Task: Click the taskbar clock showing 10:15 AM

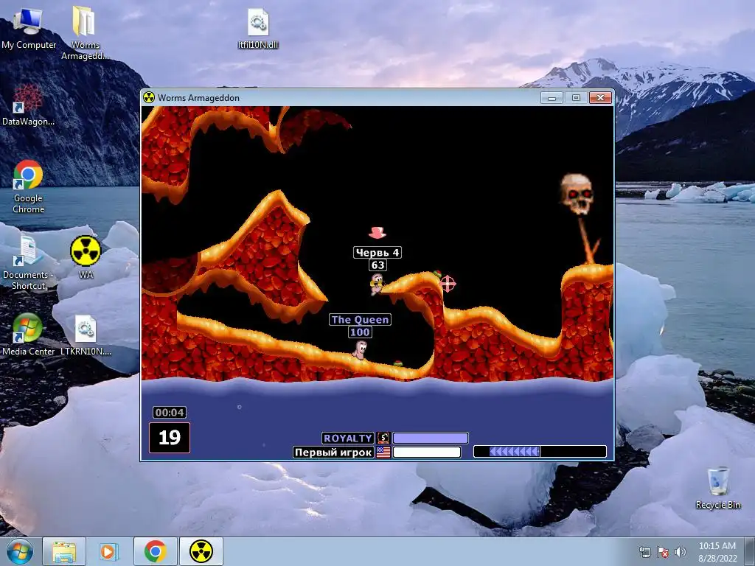Action: point(717,551)
